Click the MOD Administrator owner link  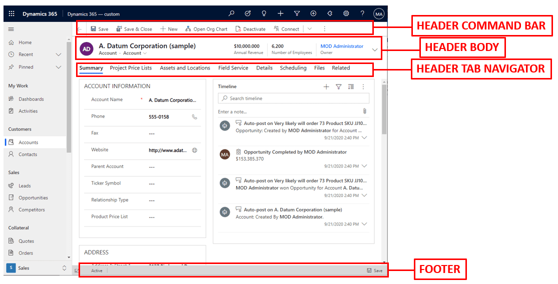(x=342, y=46)
